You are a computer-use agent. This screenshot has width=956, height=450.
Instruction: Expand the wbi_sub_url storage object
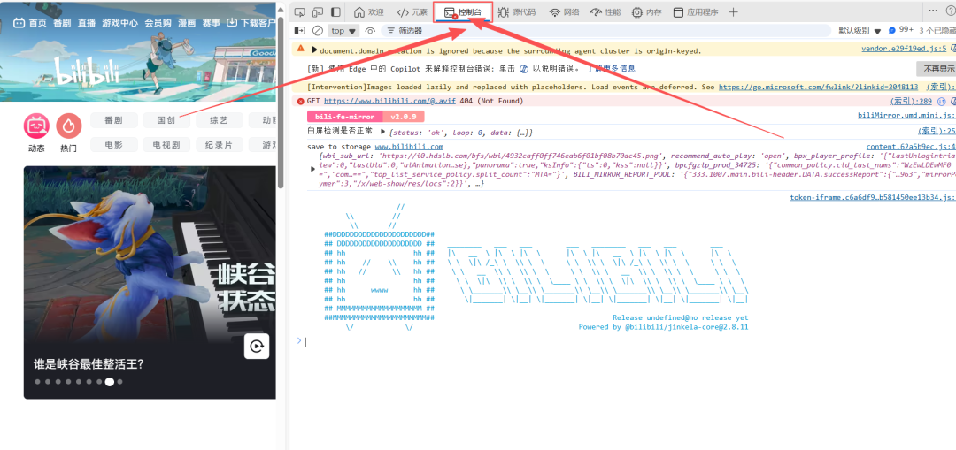[313, 168]
